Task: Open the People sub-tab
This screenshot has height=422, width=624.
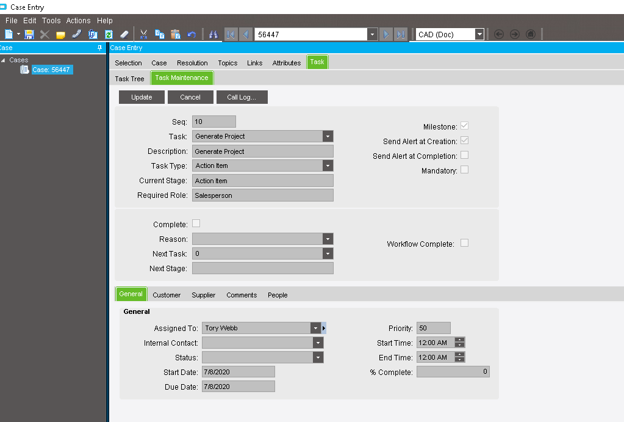Action: pyautogui.click(x=278, y=295)
